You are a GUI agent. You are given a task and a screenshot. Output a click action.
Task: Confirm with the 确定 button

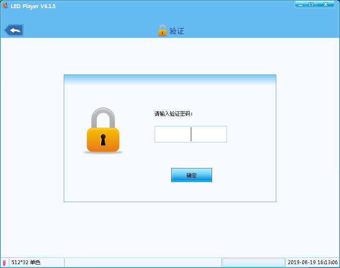tap(192, 175)
